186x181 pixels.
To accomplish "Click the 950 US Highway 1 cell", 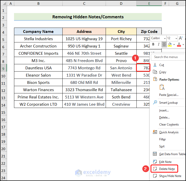I will click(84, 46).
